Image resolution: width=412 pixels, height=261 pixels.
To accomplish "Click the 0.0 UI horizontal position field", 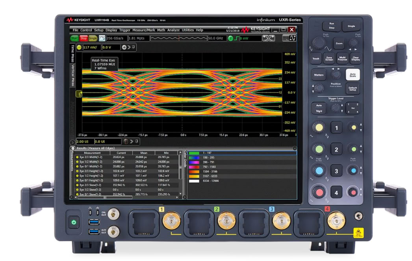I will [108, 142].
